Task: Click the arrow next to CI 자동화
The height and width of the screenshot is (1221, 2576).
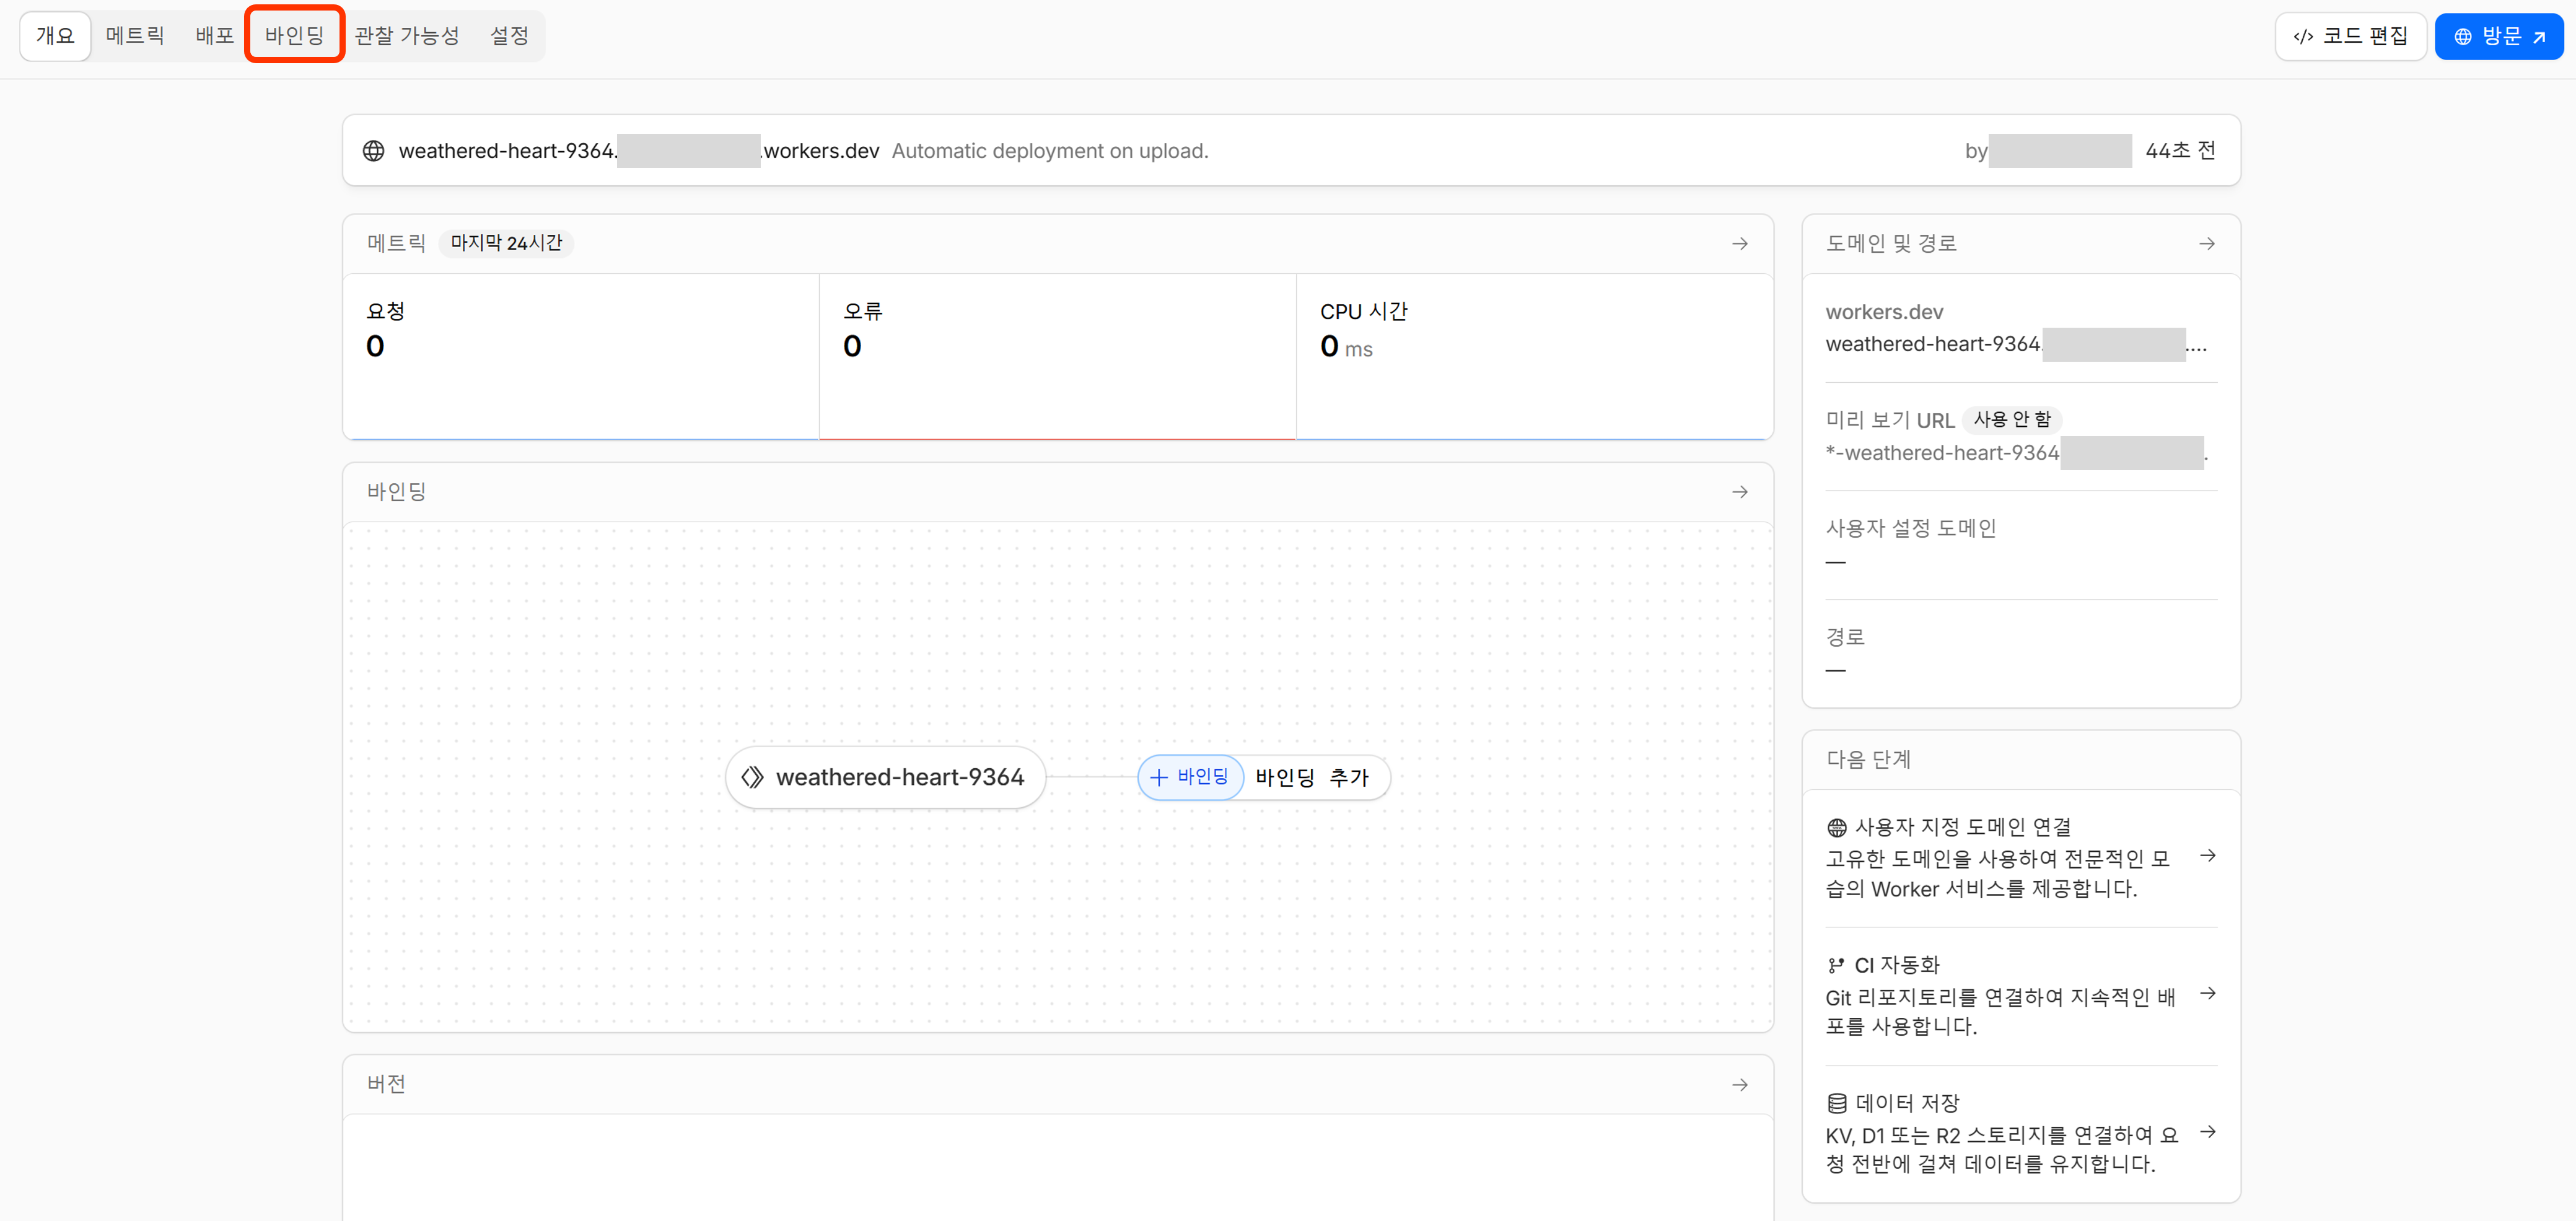Action: [x=2207, y=994]
